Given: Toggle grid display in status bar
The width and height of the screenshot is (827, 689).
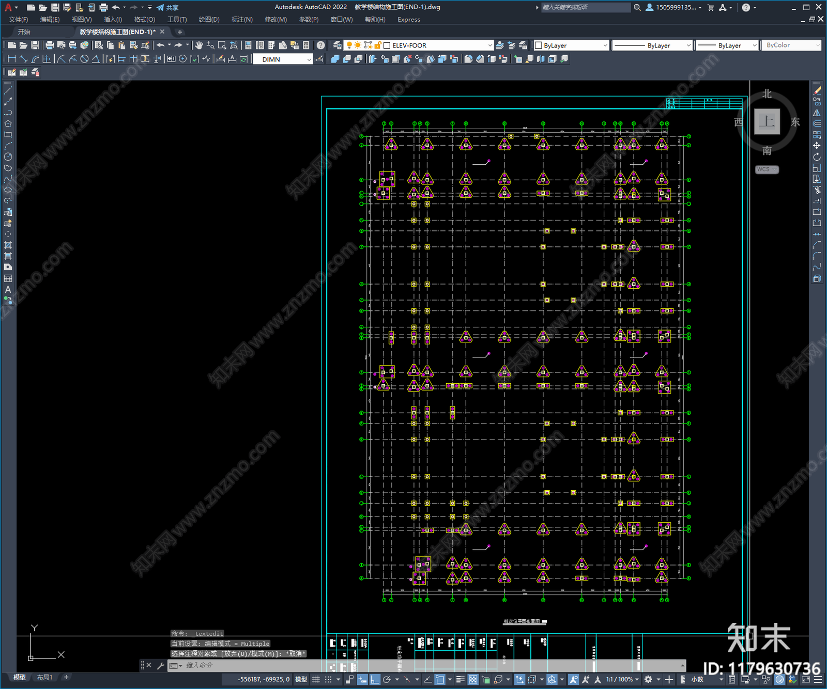Looking at the screenshot, I should (x=316, y=679).
